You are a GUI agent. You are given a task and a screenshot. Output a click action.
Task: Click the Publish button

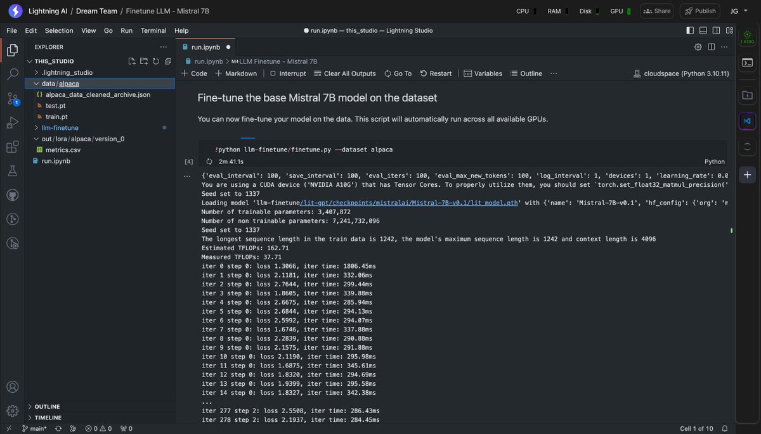pos(700,11)
